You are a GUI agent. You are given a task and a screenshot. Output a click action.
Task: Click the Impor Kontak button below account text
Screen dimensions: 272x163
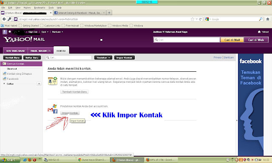click(x=70, y=113)
